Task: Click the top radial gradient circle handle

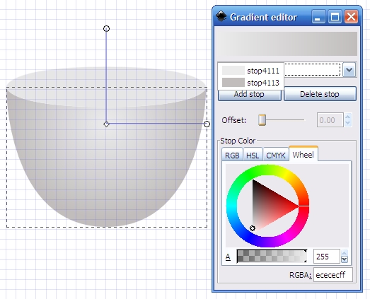Action: pos(106,28)
